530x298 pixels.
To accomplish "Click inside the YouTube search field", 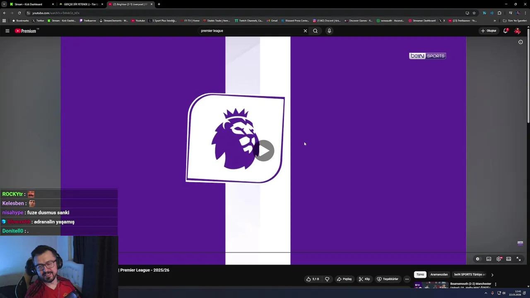I will pyautogui.click(x=251, y=31).
